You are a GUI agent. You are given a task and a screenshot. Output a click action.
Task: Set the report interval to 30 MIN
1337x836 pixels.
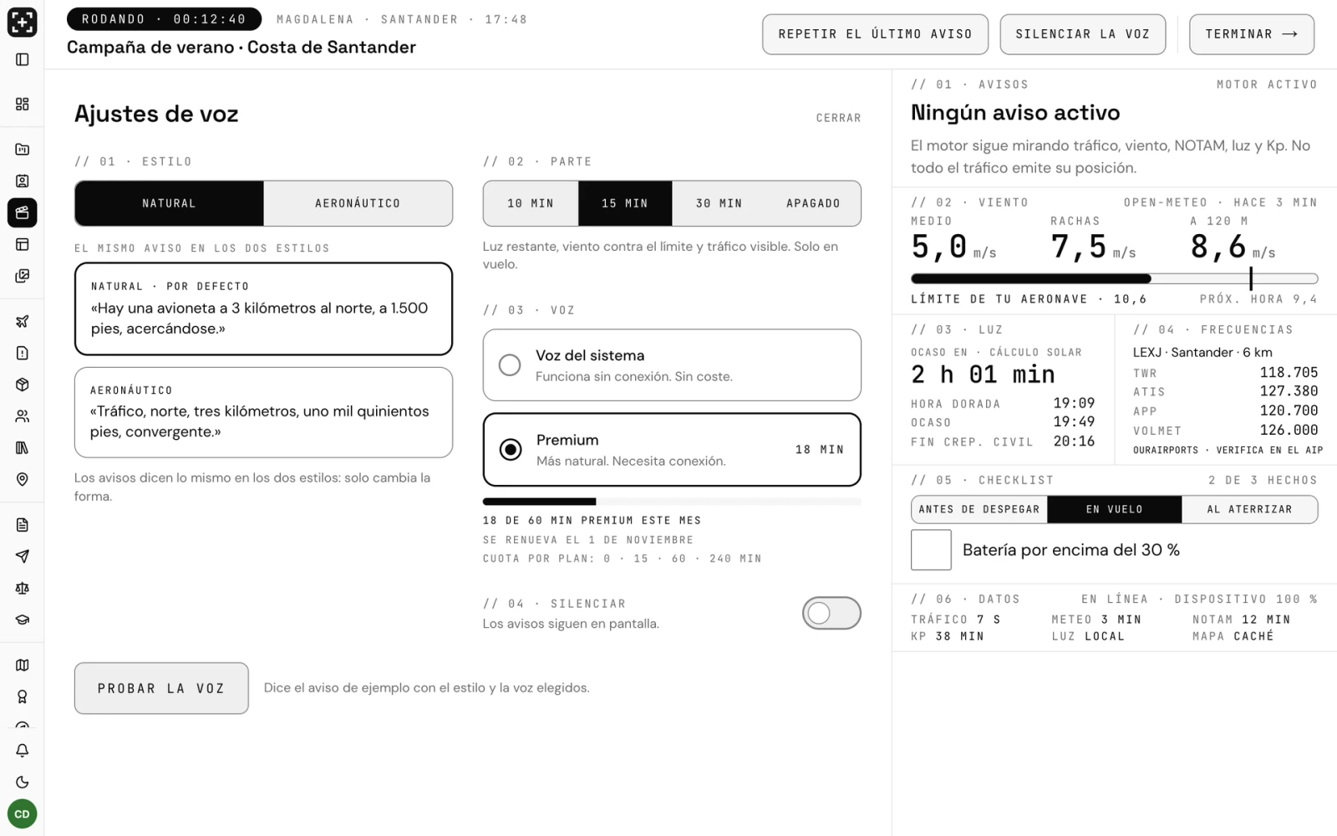point(719,203)
